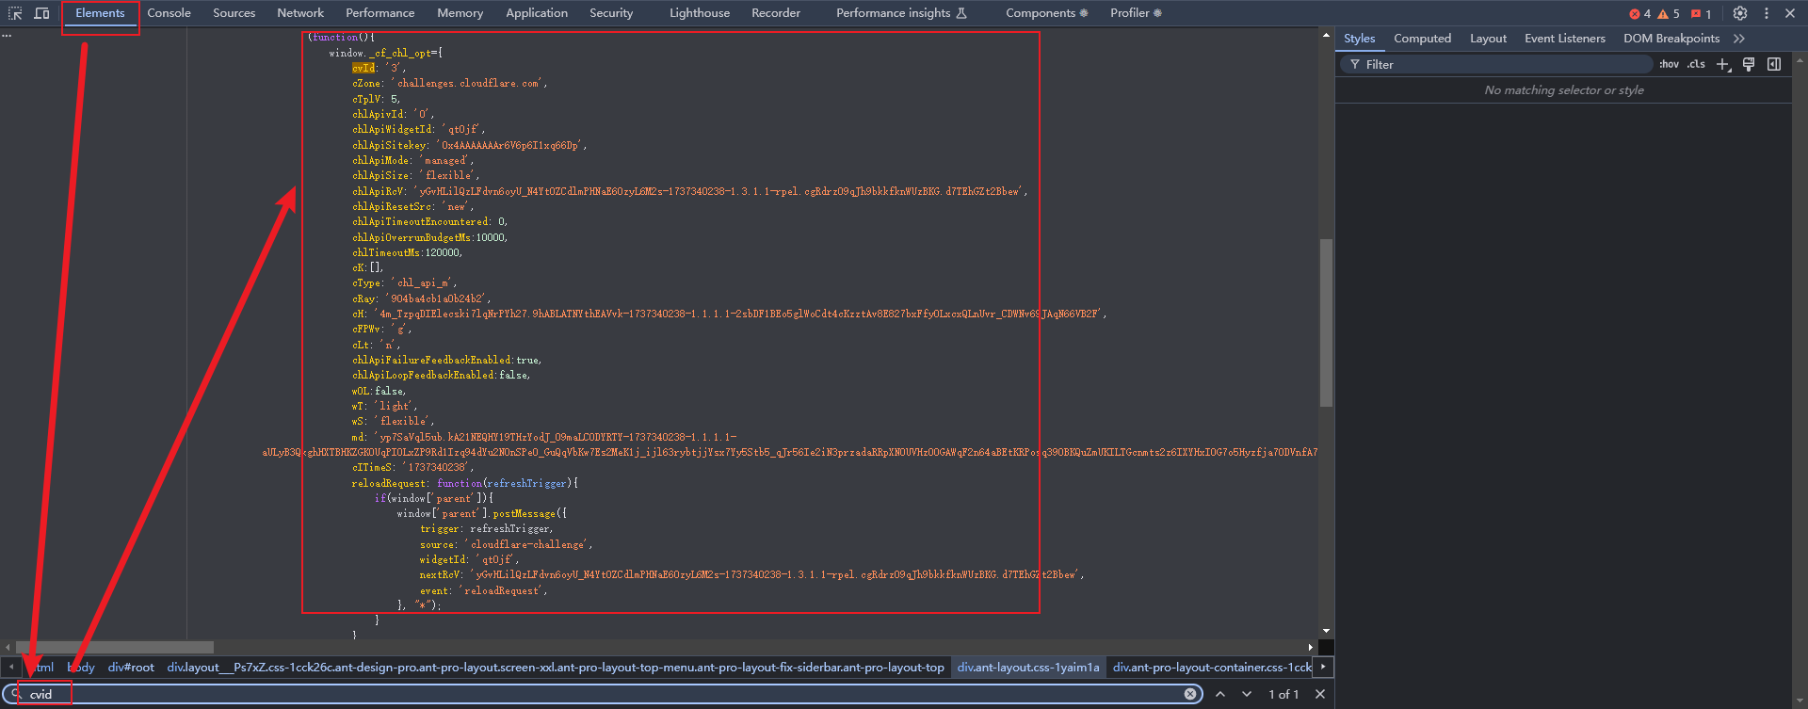The height and width of the screenshot is (709, 1808).
Task: Close the DOM search bar
Action: pos(1320,694)
